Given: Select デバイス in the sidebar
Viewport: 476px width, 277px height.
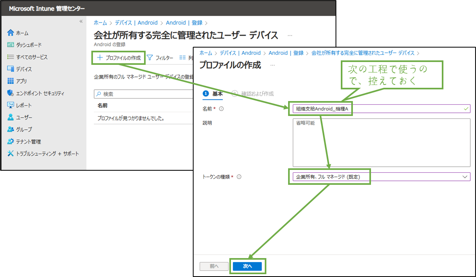Looking at the screenshot, I should (24, 69).
